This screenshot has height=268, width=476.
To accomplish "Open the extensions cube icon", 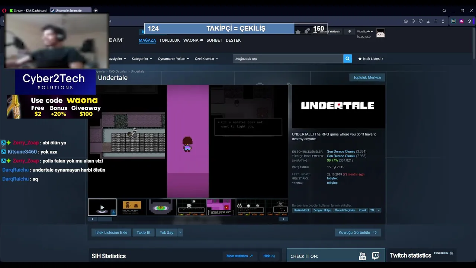I will (x=470, y=21).
